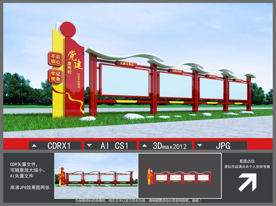This screenshot has width=276, height=206.
Task: Open the sky-background render thumbnail
Action: click(96, 176)
